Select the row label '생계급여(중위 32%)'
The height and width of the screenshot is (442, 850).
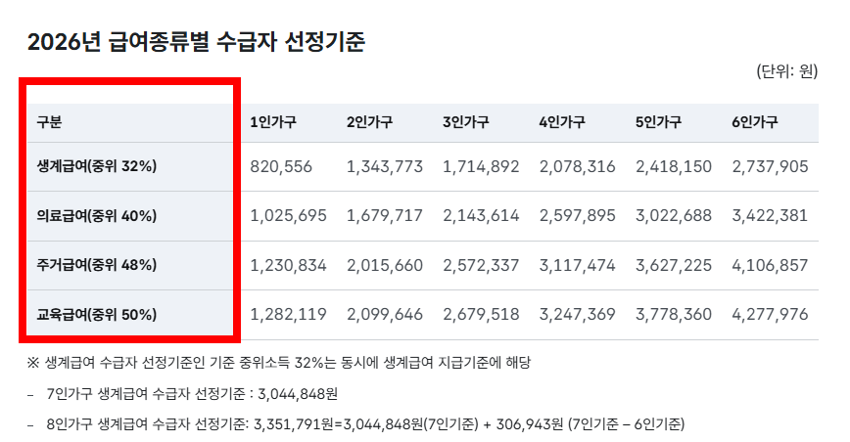97,166
